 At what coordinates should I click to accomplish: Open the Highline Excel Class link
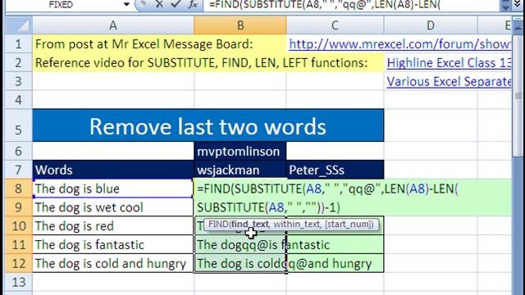click(x=449, y=63)
